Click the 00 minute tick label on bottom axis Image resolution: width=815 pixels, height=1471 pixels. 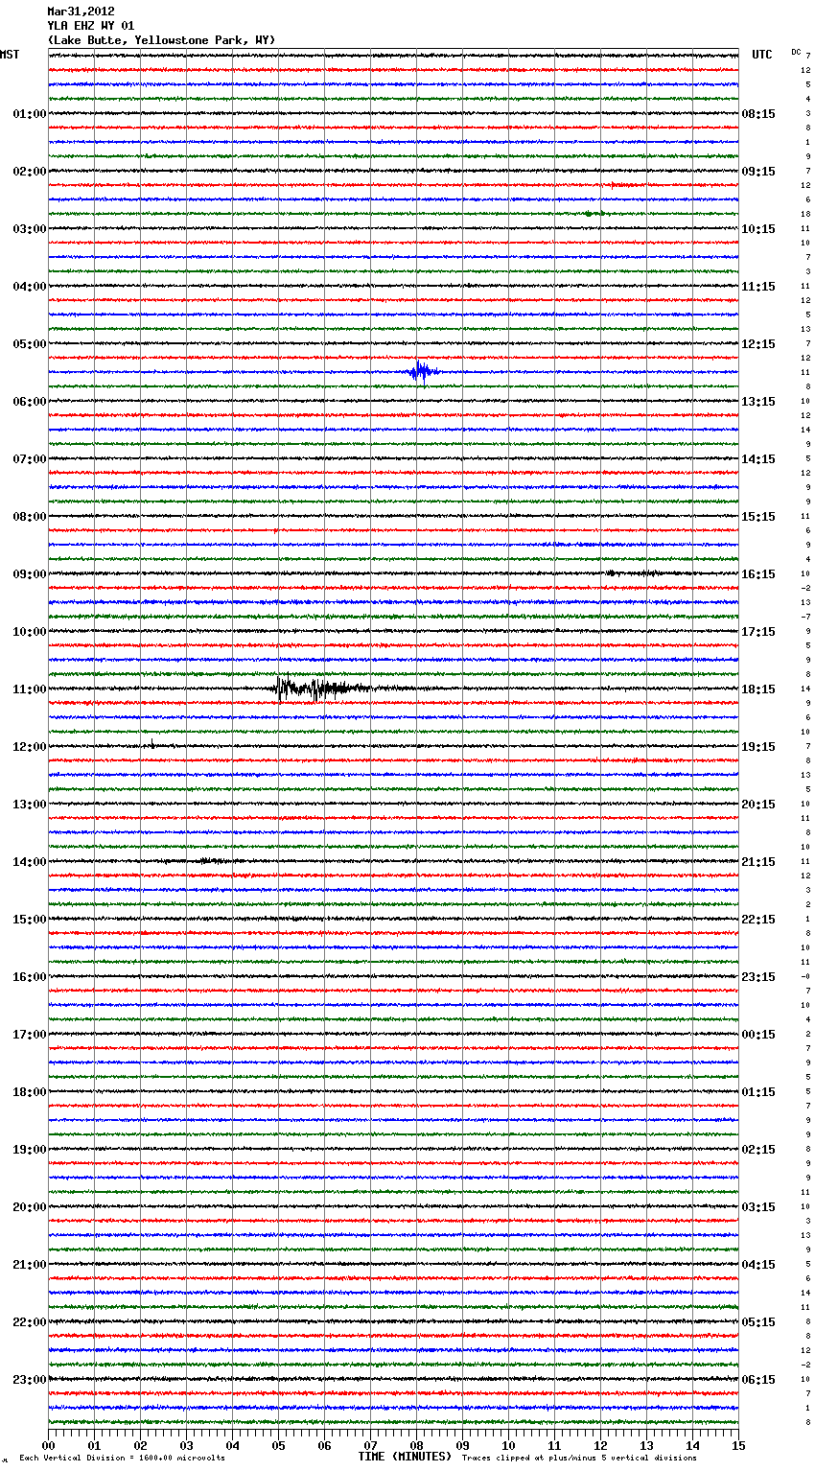point(49,1445)
